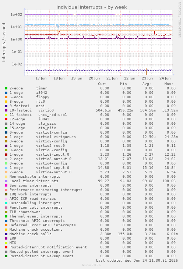Click the lavender swatch for Local timer interrupts

coord(6,181)
